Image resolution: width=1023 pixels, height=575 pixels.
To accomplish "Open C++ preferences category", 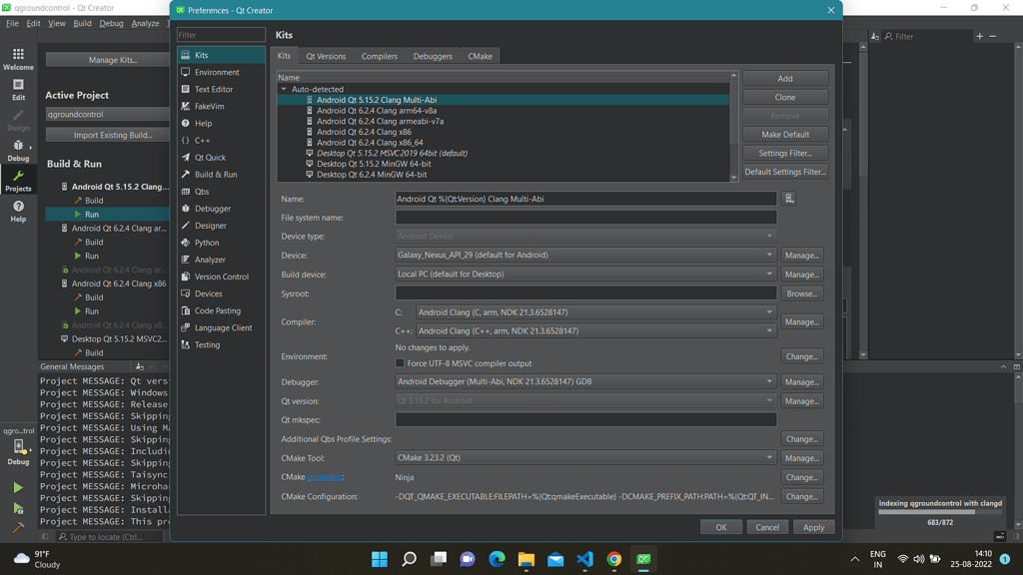I will [x=221, y=140].
